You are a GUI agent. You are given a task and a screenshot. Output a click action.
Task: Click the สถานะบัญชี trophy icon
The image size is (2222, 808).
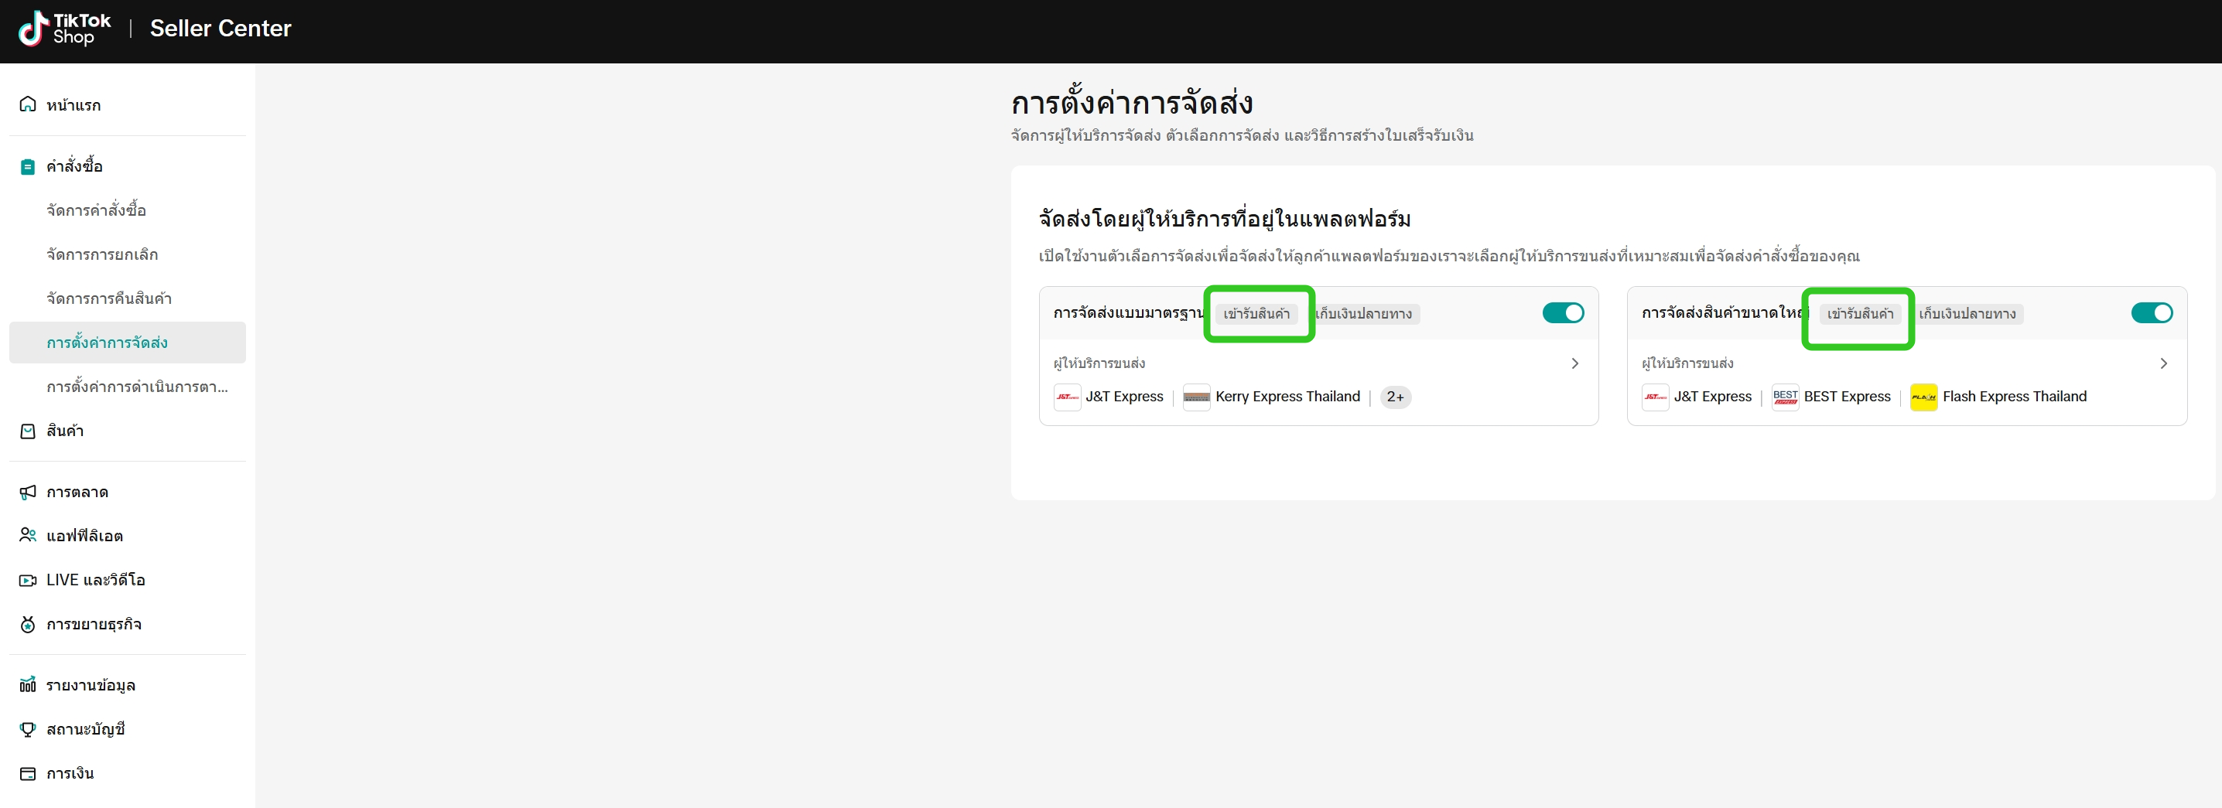click(x=28, y=728)
